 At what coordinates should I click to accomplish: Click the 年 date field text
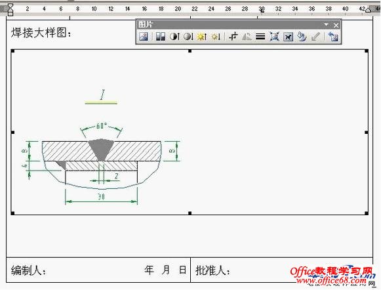click(150, 270)
